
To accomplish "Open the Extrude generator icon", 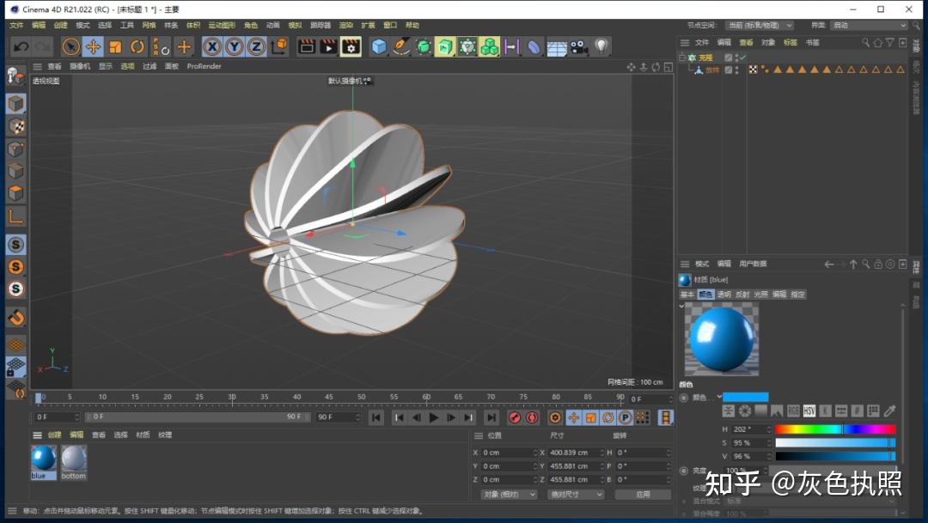I will tap(445, 46).
